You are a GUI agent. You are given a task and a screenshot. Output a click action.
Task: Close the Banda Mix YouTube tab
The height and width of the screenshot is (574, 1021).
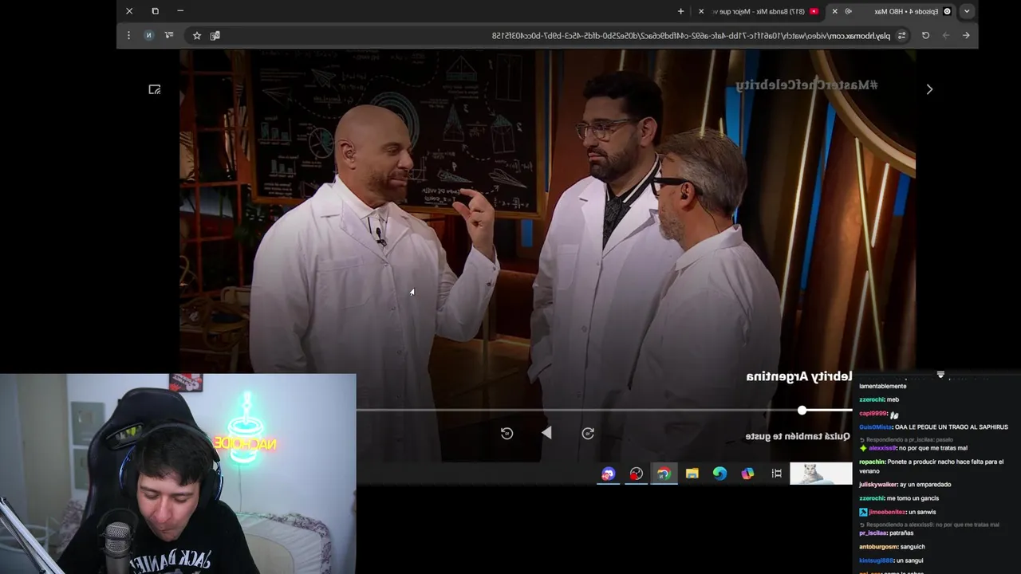click(x=701, y=11)
